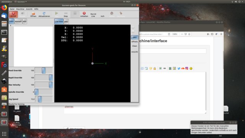Open Firefox from the dock
Image resolution: width=245 pixels, height=138 pixels.
coord(4,8)
